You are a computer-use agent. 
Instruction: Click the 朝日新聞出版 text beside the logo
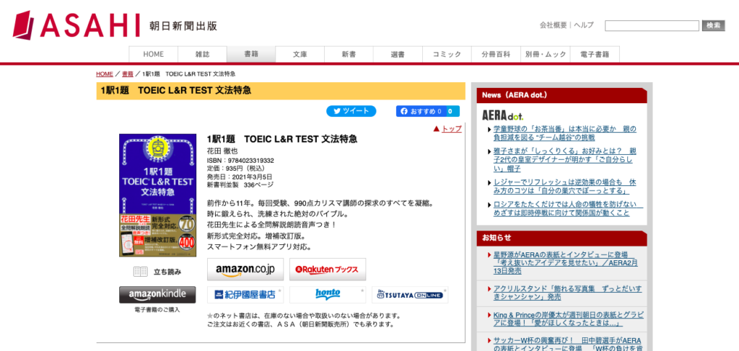click(x=183, y=26)
